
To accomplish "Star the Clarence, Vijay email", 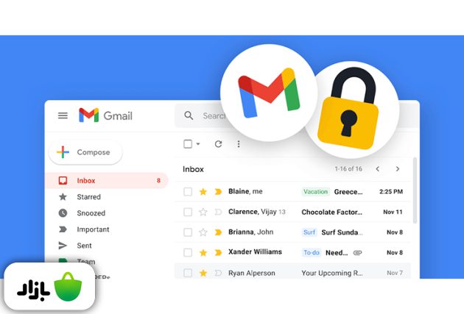I will coord(203,212).
